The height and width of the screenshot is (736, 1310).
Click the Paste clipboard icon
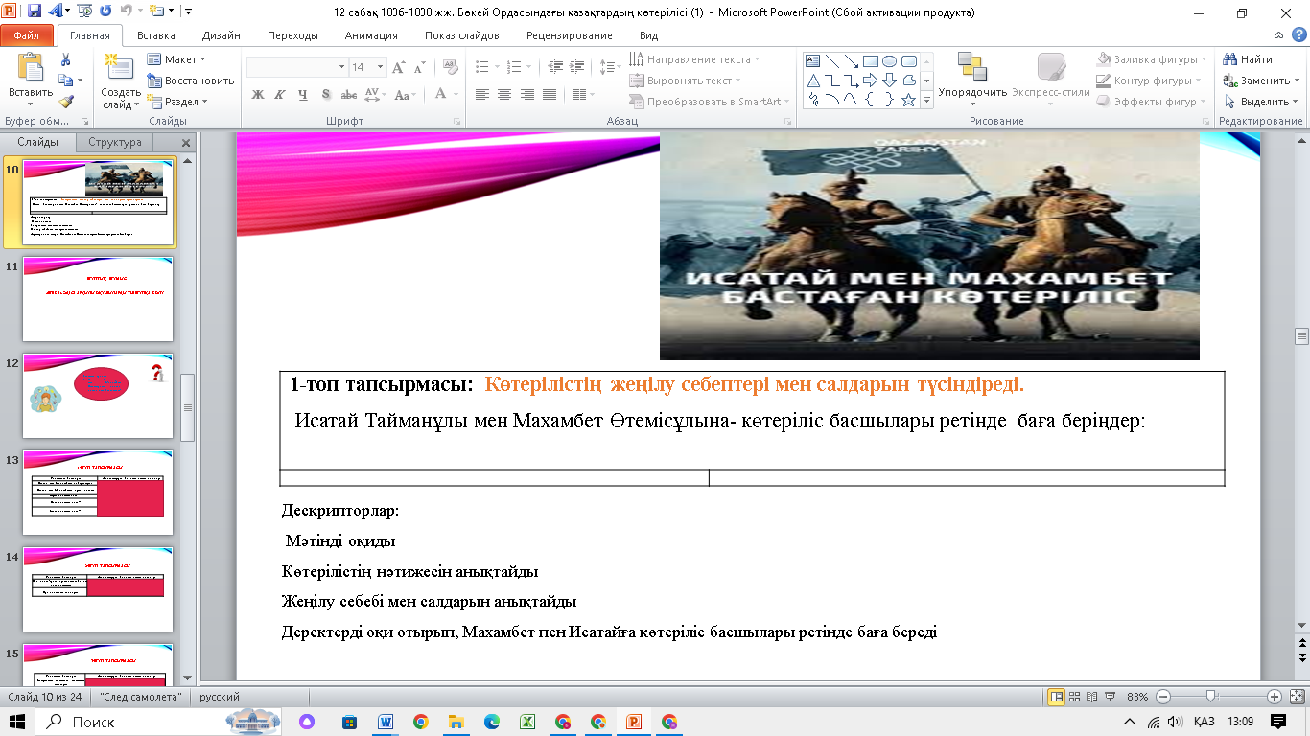(31, 69)
